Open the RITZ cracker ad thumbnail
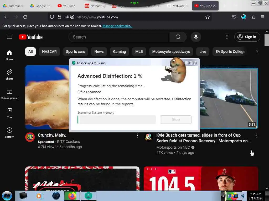Viewport: 269px width, 201px height. (47, 97)
